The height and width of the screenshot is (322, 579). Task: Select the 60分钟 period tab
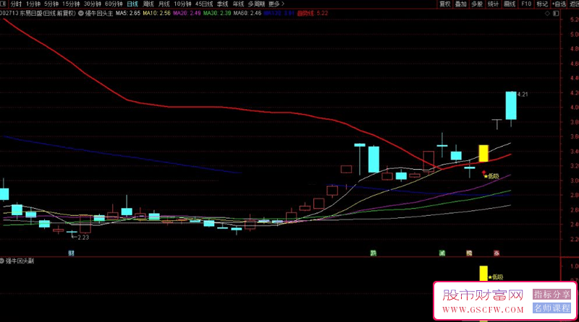[114, 4]
